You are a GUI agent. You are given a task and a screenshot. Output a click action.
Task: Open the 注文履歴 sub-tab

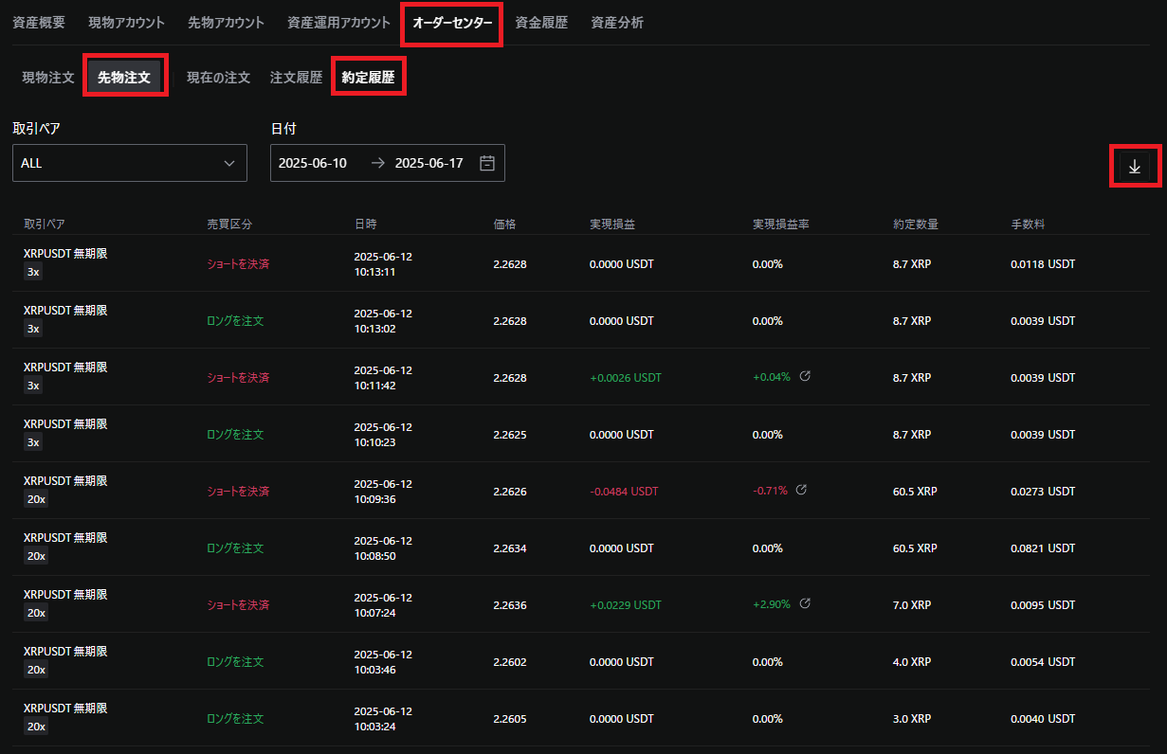click(296, 78)
